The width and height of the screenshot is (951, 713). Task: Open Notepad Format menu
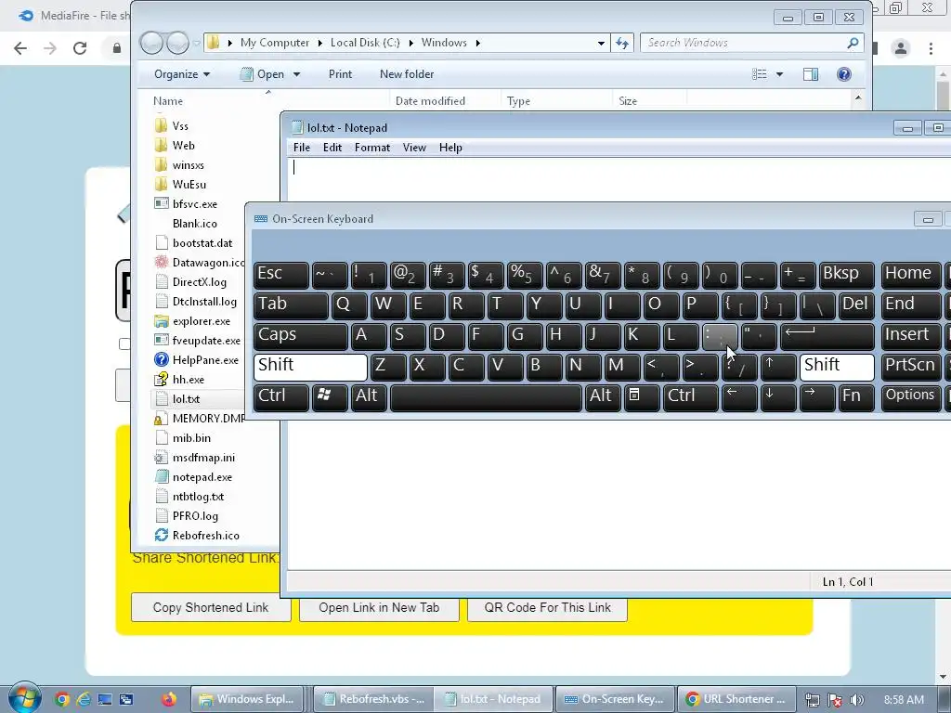(x=372, y=148)
